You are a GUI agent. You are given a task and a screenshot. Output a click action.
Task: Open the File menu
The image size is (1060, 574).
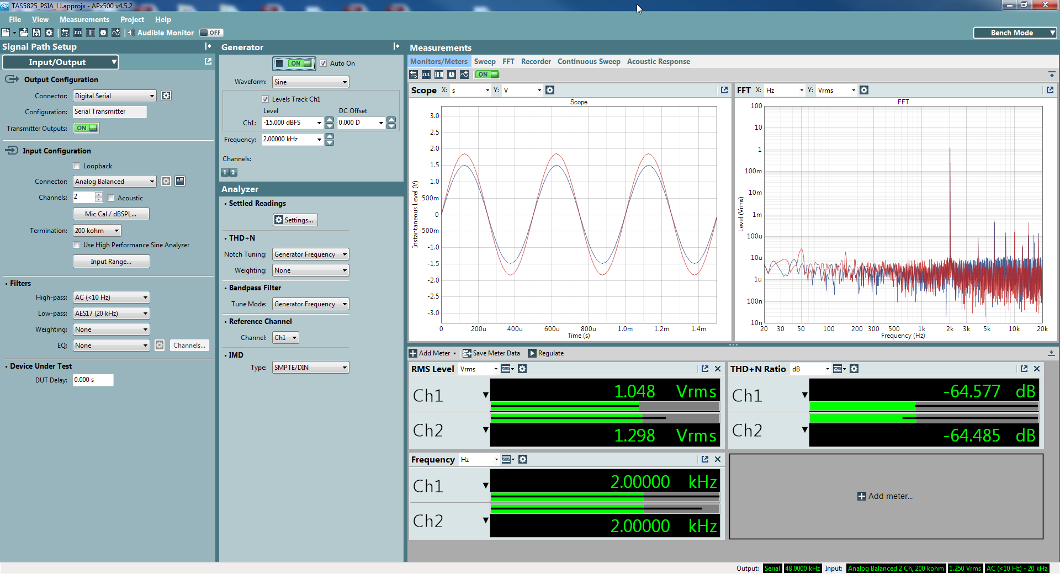click(15, 19)
